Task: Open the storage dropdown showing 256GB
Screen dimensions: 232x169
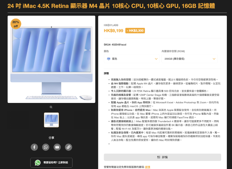Action: (x=189, y=59)
